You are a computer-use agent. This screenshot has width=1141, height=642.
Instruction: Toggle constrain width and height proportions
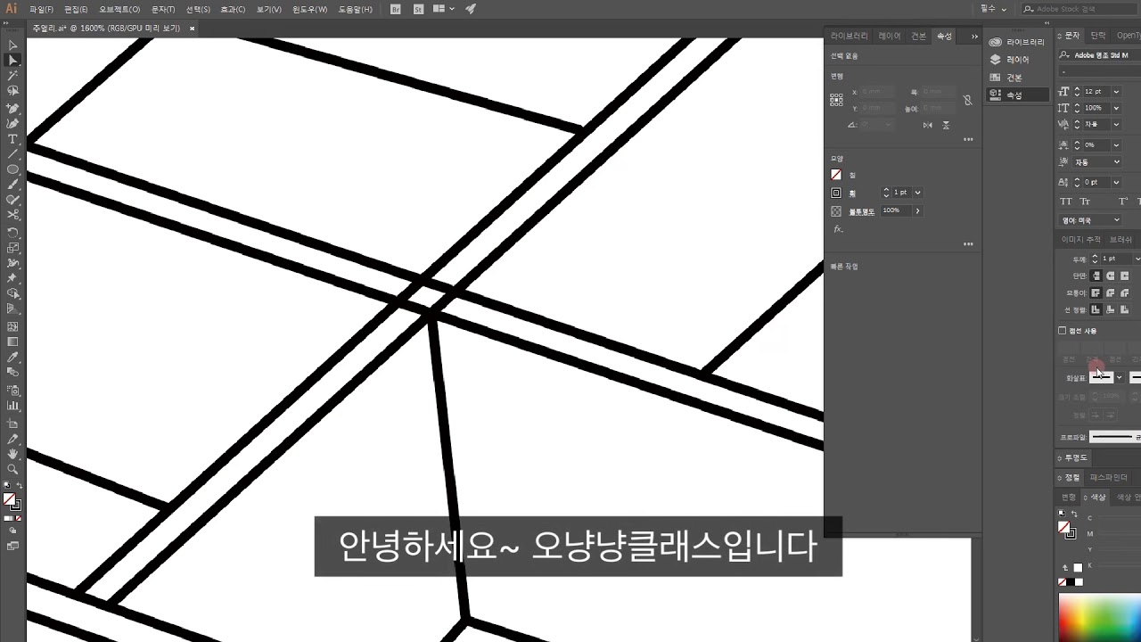click(x=967, y=100)
